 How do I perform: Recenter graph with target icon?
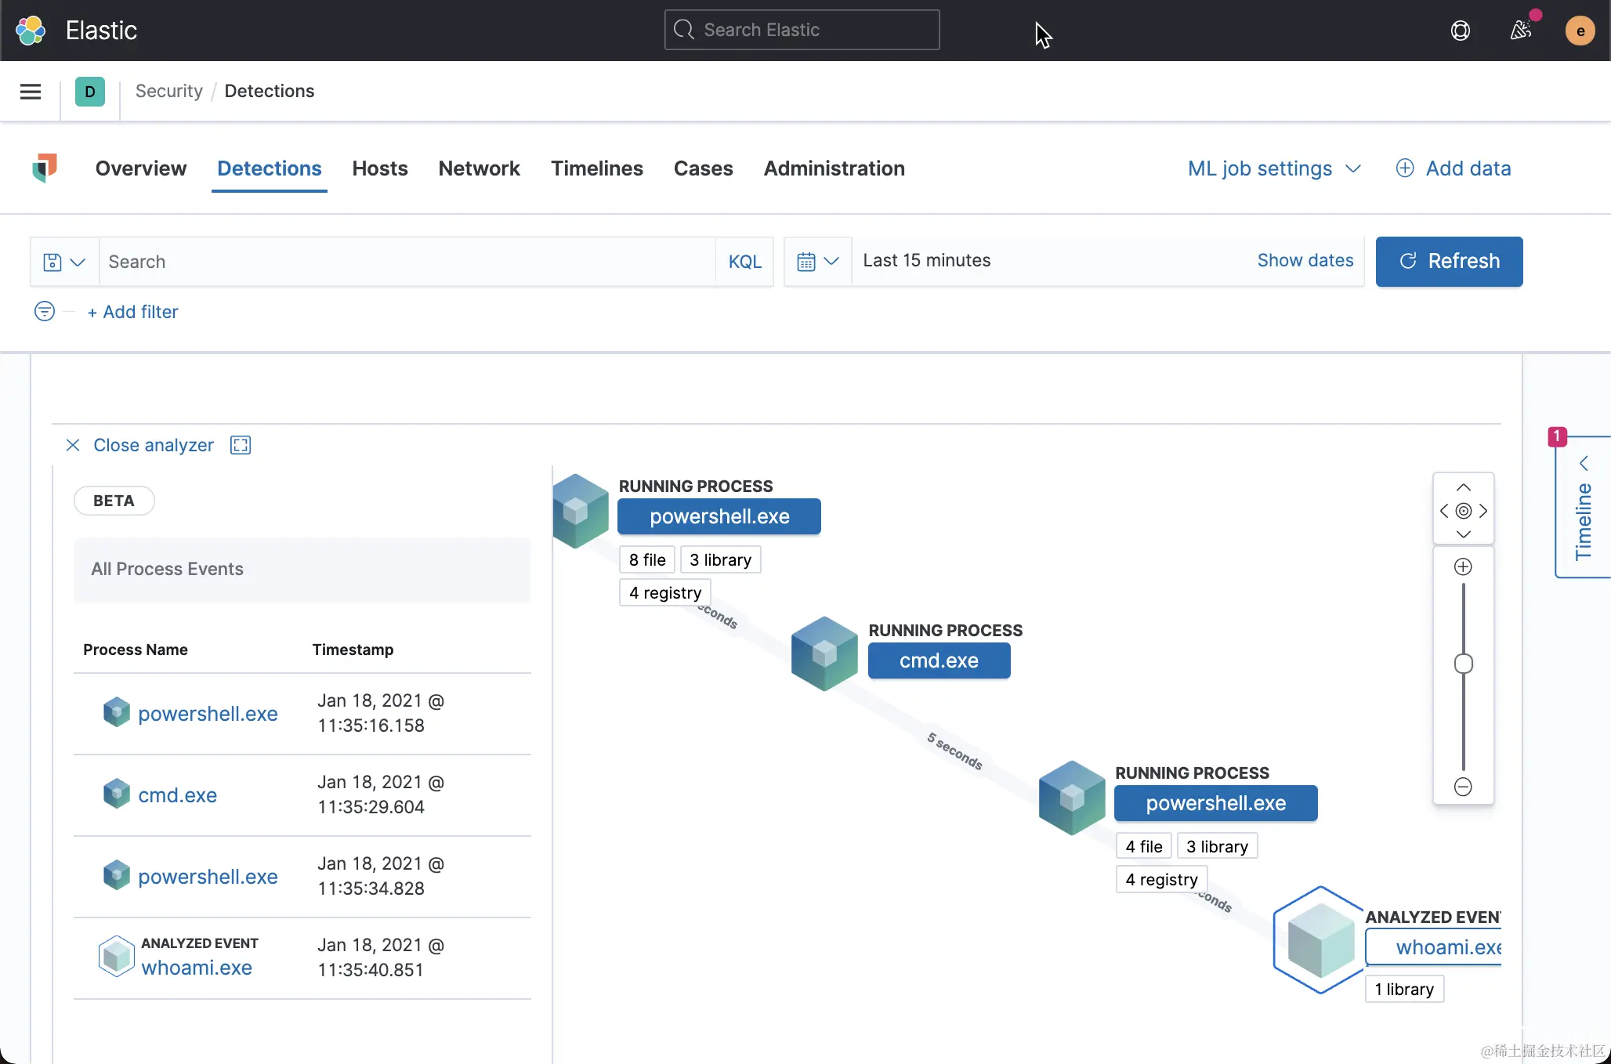point(1463,511)
